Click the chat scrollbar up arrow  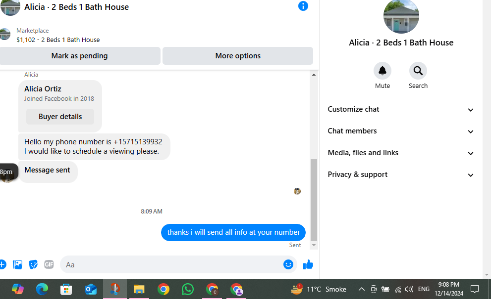314,75
